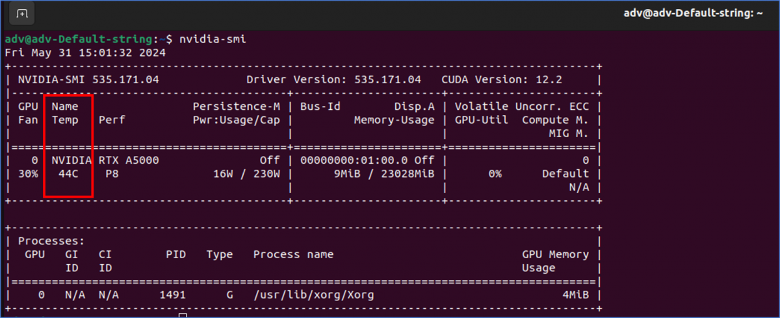The width and height of the screenshot is (780, 318).
Task: Click the 30% fan speed value
Action: coord(28,174)
